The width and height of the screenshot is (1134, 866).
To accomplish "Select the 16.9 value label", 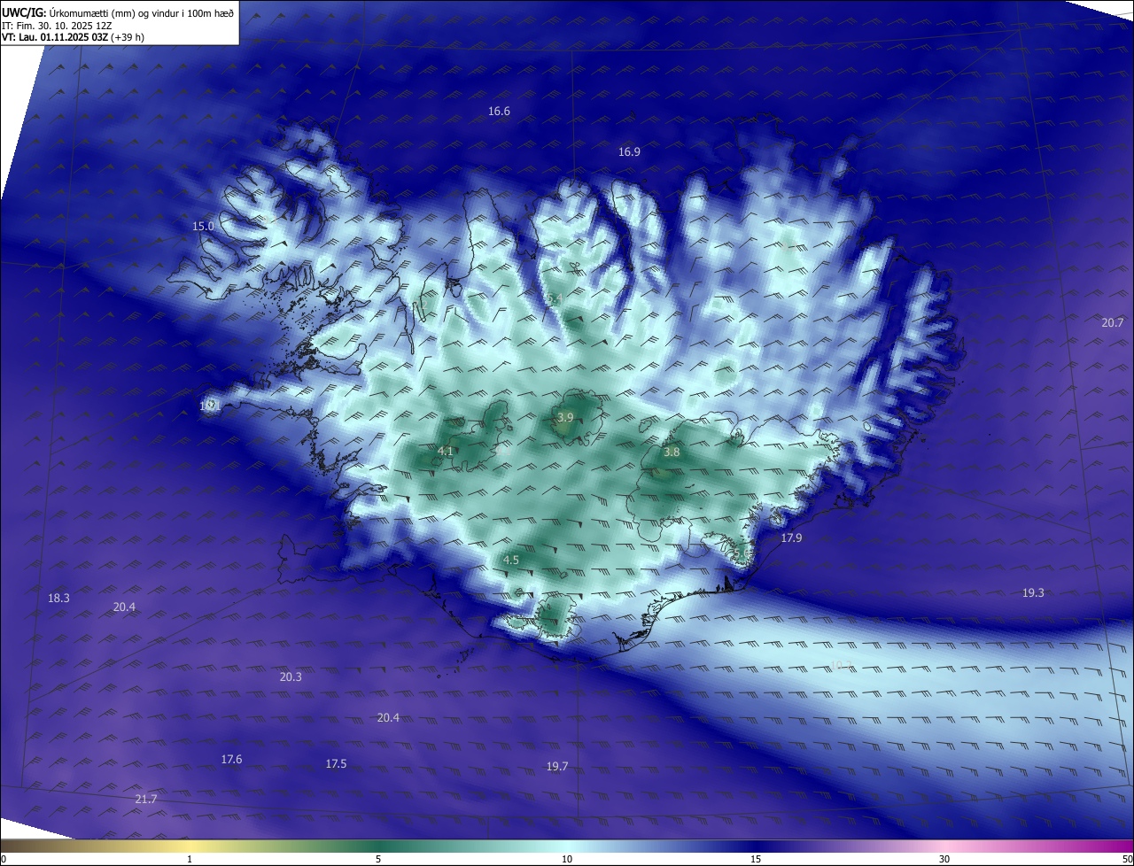I will coord(629,152).
